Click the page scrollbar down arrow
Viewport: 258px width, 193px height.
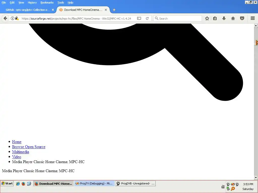256,178
